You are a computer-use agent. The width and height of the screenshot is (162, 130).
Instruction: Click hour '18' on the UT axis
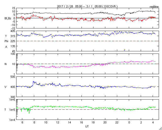[x=93, y=123]
